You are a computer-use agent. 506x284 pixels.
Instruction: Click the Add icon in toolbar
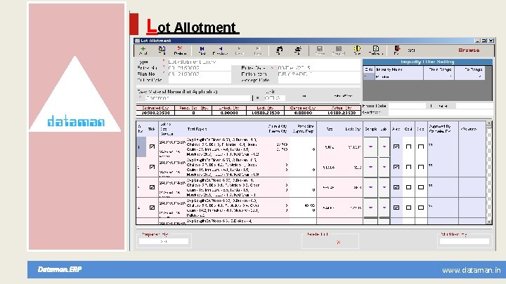(x=143, y=49)
